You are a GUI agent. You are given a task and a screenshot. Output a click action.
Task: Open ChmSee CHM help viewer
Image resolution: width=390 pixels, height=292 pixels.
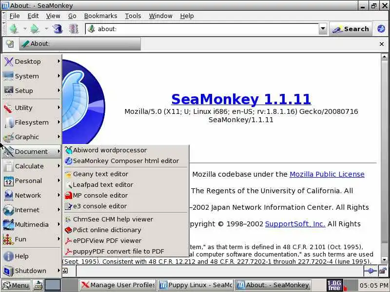tap(126, 219)
